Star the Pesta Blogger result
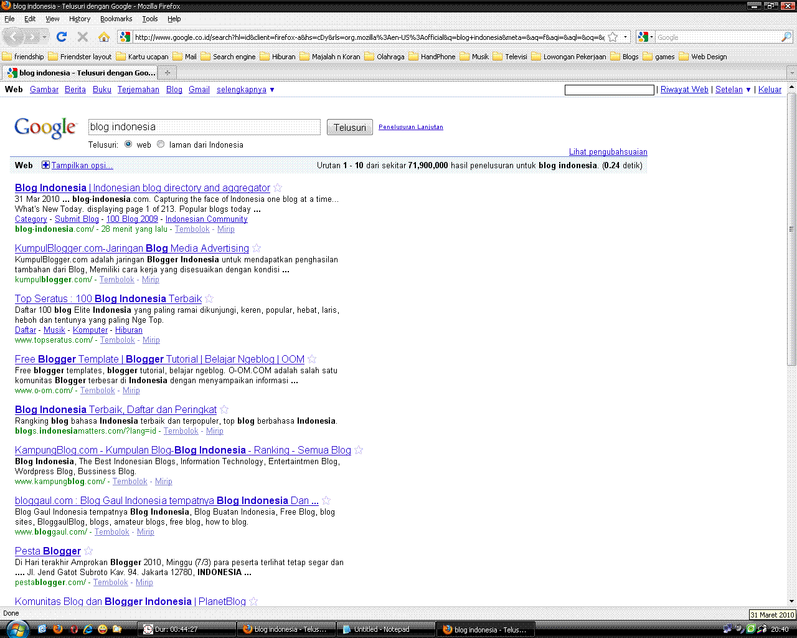This screenshot has width=797, height=638. point(88,551)
